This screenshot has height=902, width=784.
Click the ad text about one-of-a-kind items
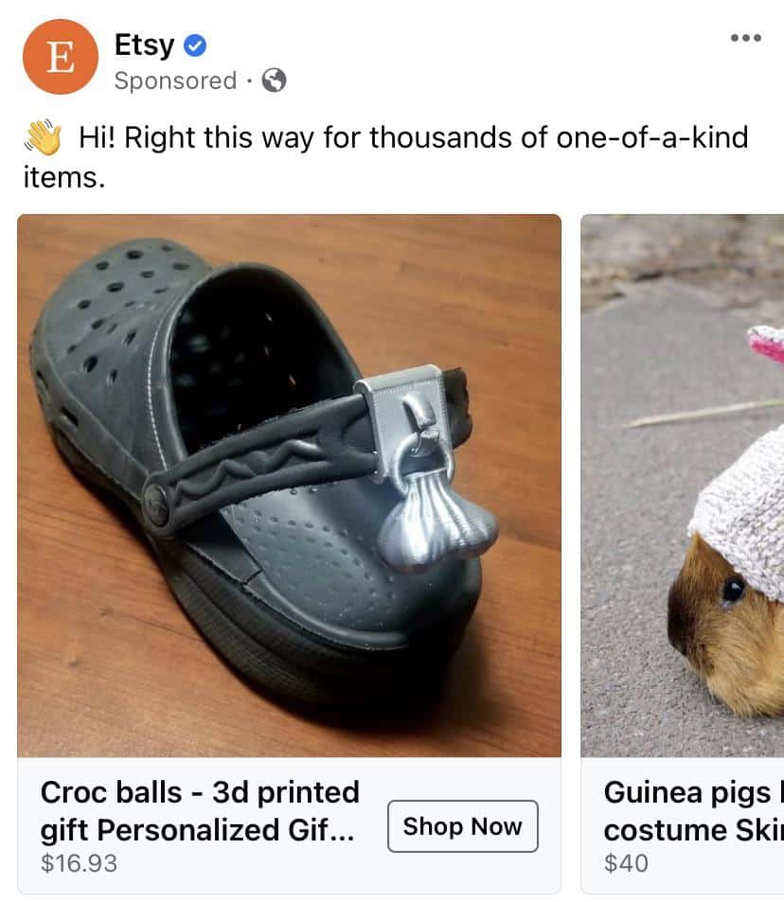[x=385, y=156]
